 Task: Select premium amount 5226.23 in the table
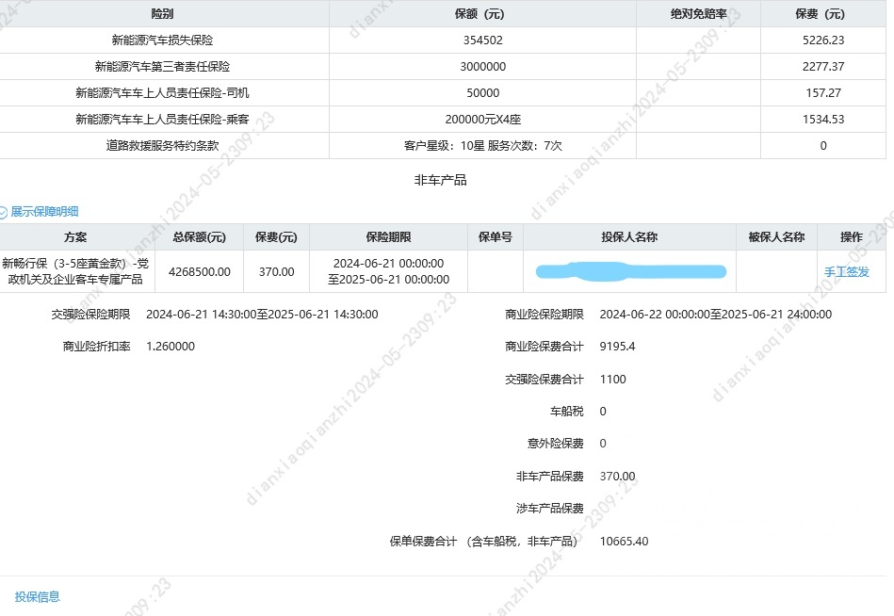pyautogui.click(x=821, y=40)
